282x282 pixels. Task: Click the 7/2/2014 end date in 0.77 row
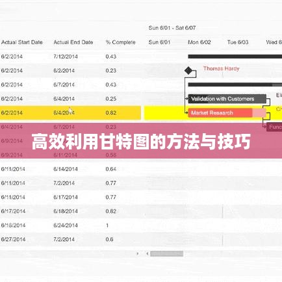pos(64,183)
